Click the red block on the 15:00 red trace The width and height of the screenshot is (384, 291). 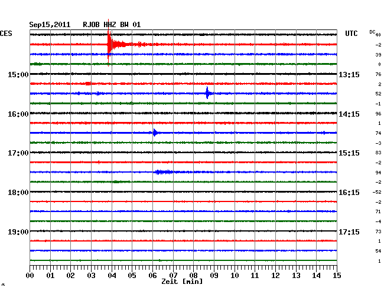click(x=88, y=84)
